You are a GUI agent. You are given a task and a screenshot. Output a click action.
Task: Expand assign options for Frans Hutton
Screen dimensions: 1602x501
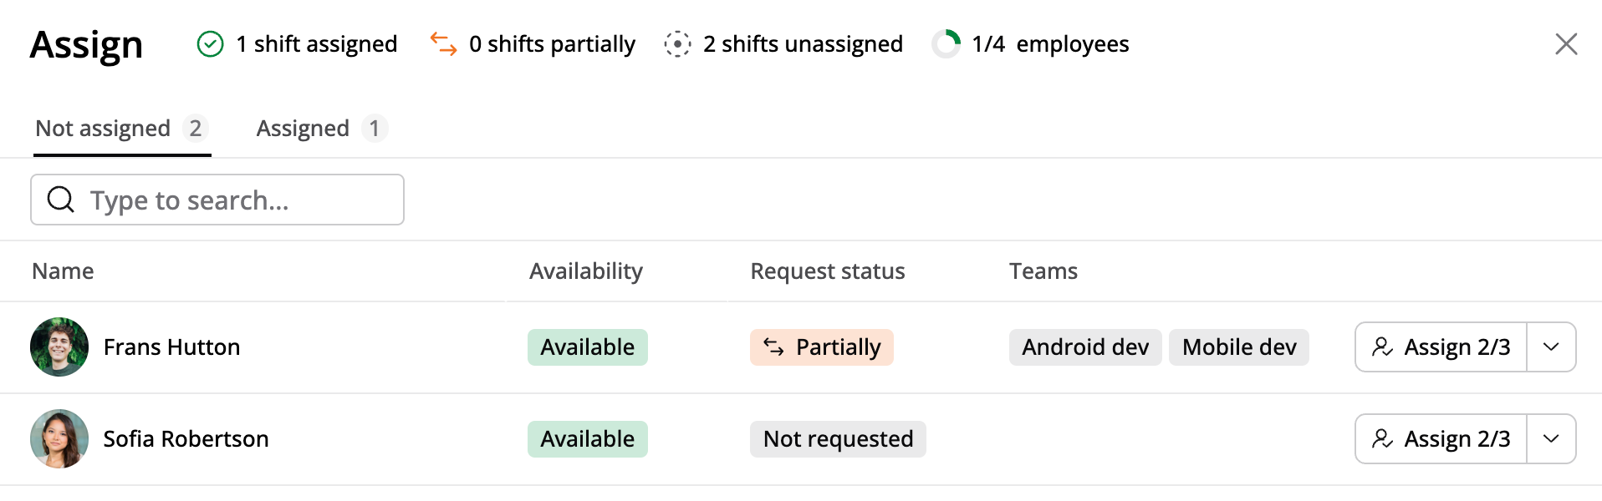point(1551,347)
